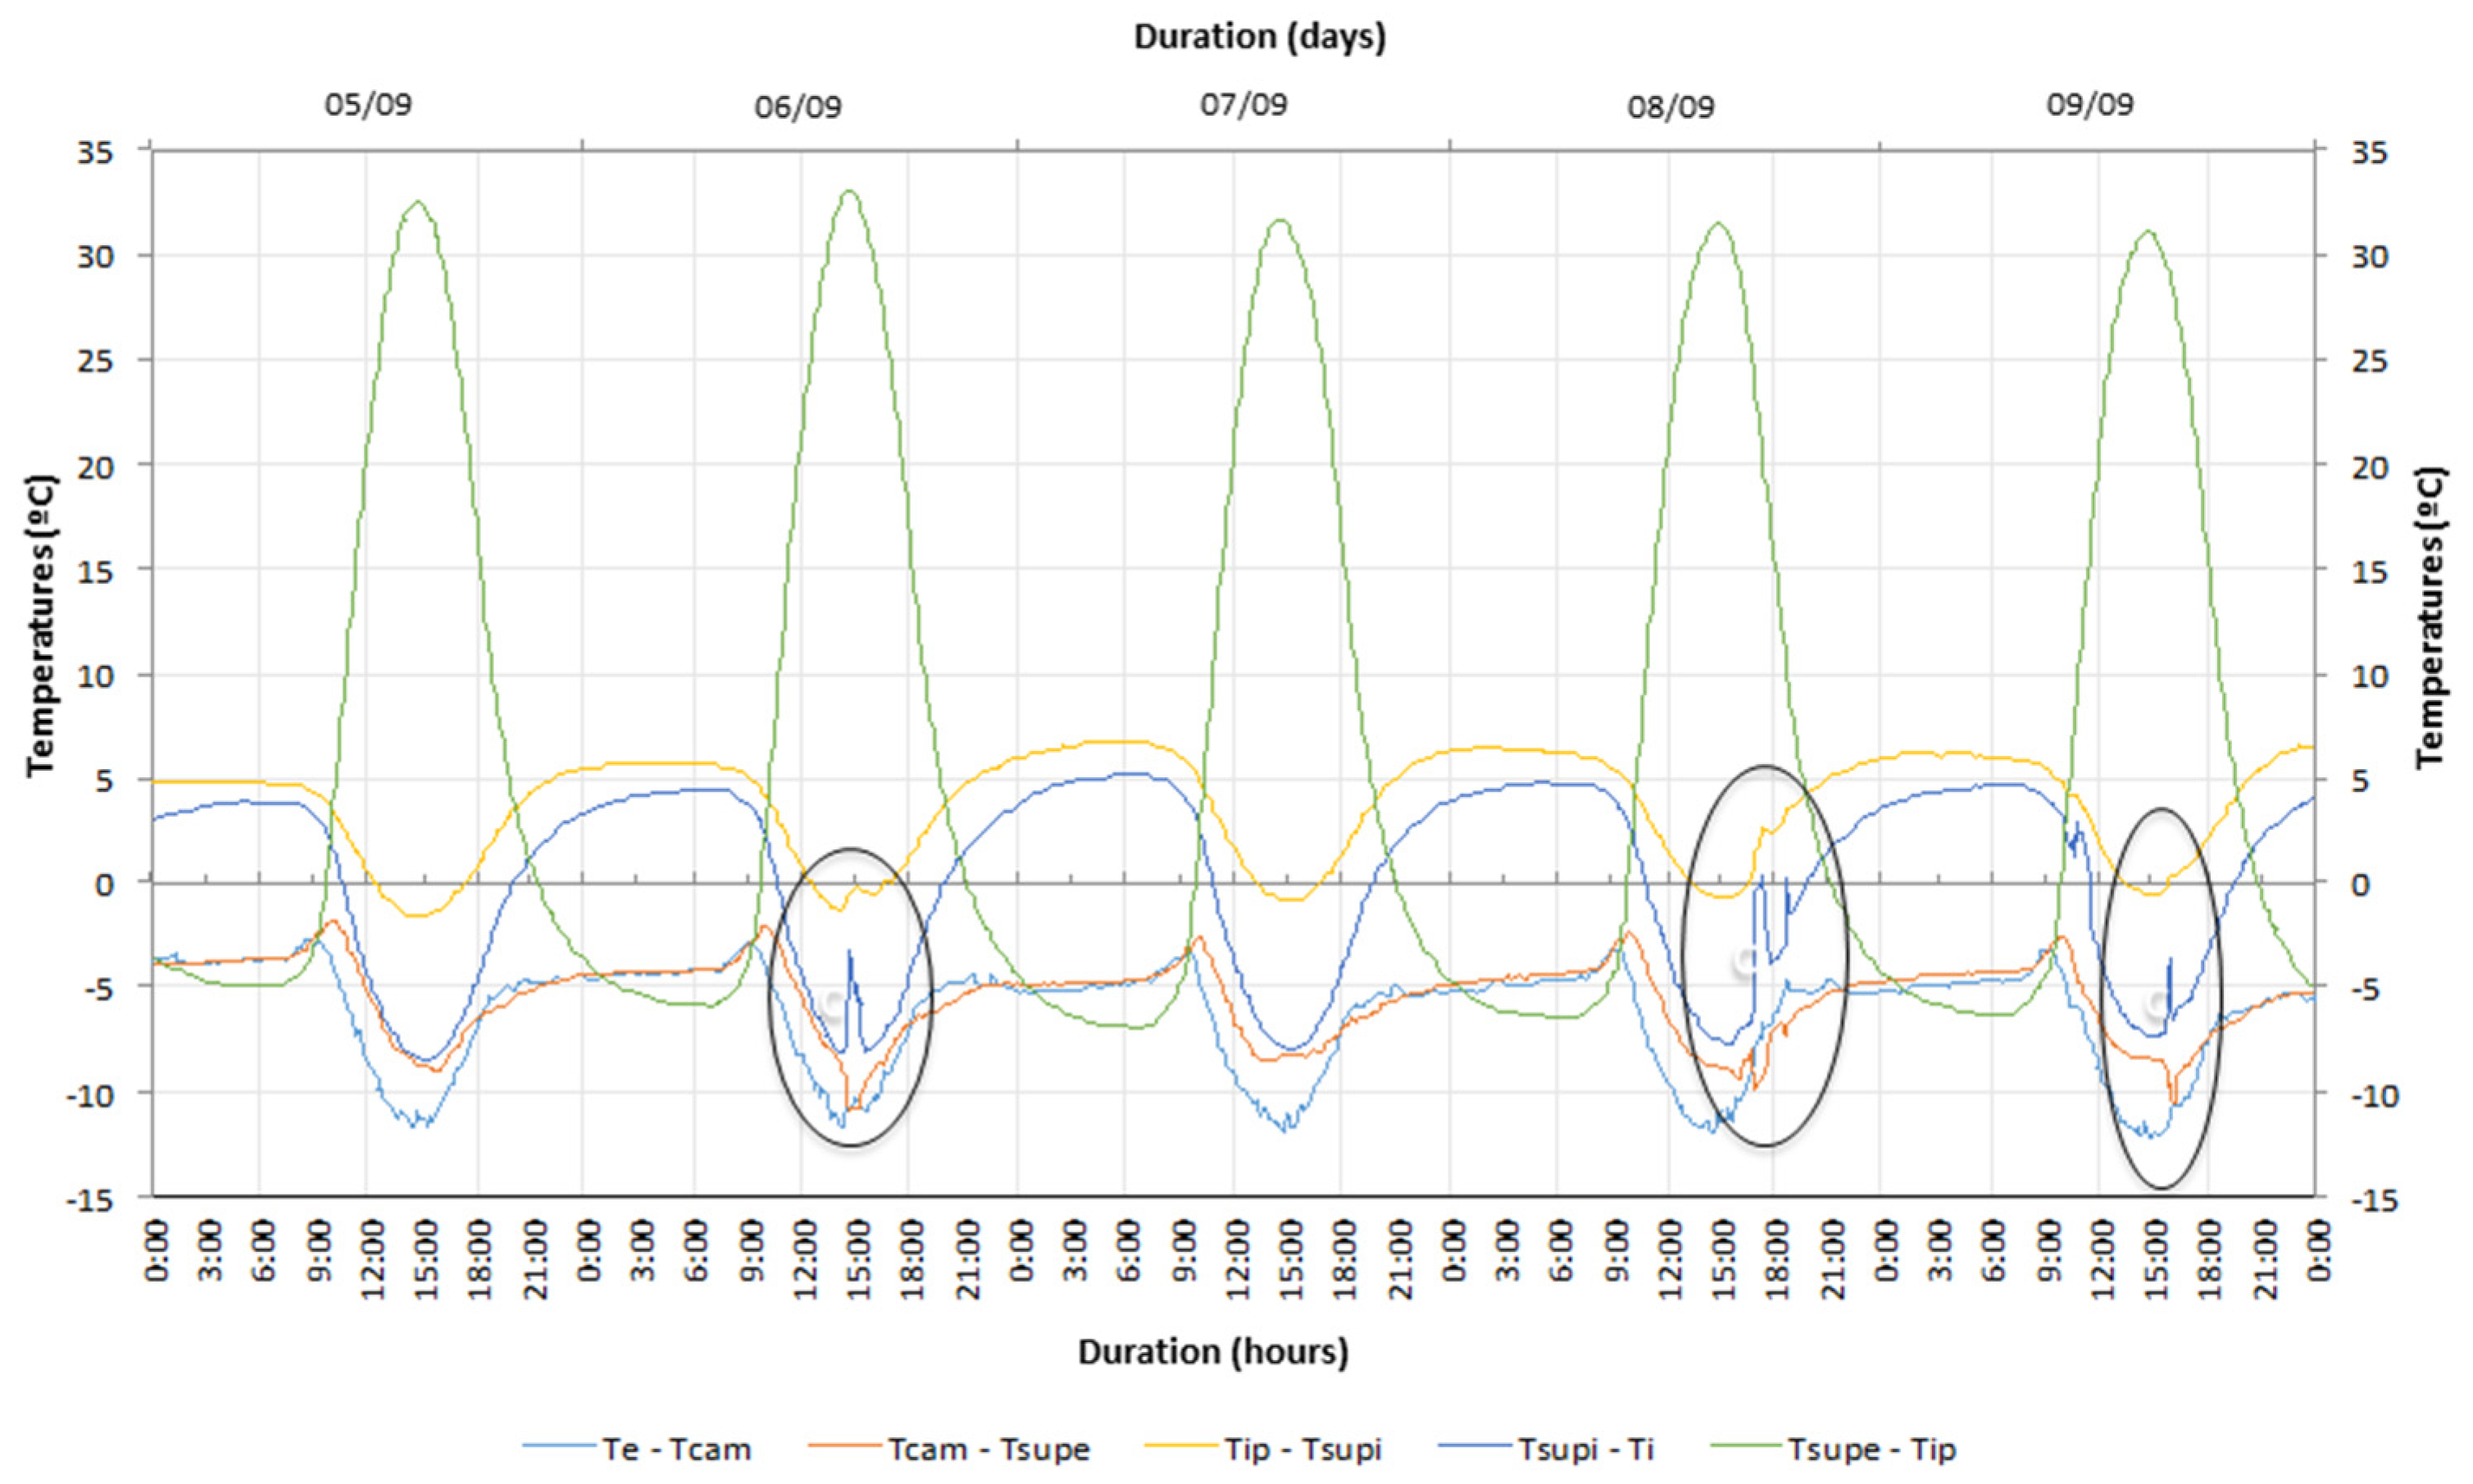Click the 07/09 date label
This screenshot has width=2473, height=1484.
pos(1243,104)
